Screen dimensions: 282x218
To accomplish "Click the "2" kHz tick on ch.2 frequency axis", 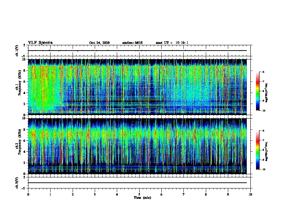I will [x=25, y=163].
